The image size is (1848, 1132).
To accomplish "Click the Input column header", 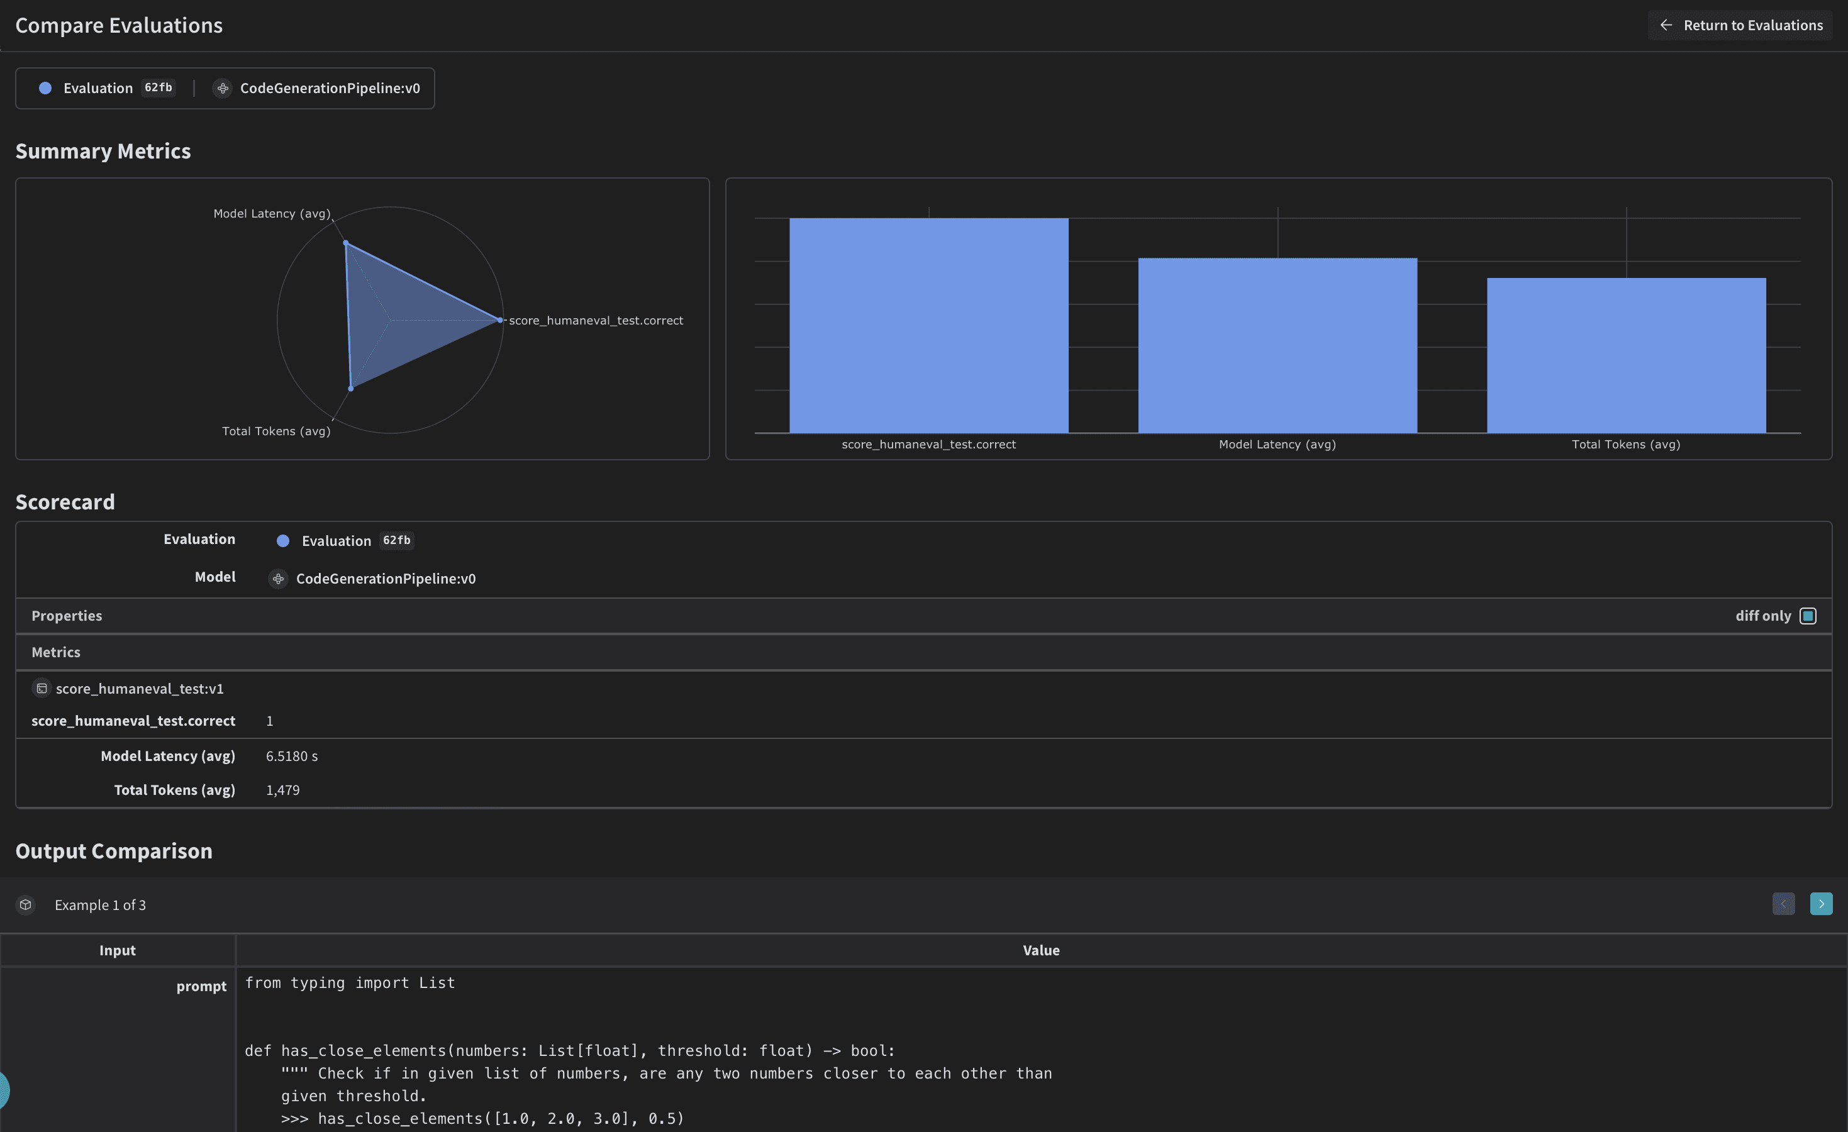I will pos(118,951).
